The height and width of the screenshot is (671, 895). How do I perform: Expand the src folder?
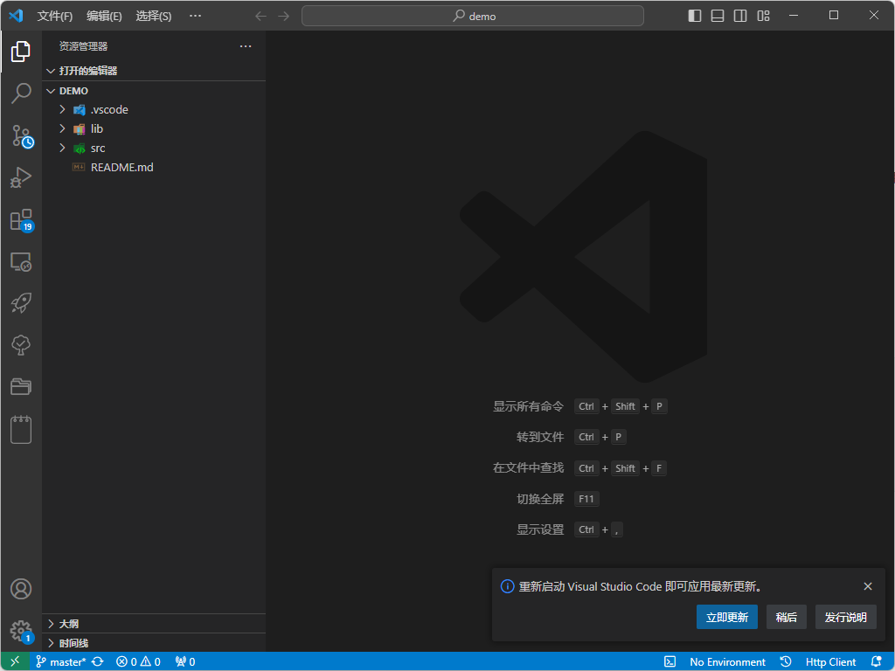(x=154, y=149)
